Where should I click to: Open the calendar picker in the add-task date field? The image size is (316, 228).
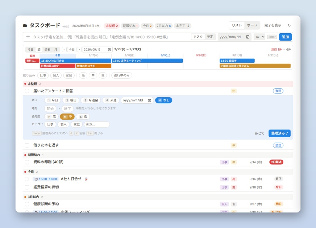pyautogui.click(x=248, y=37)
